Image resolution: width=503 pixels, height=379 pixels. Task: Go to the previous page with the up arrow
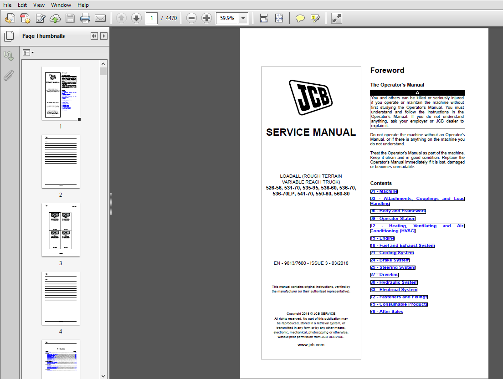pos(121,18)
